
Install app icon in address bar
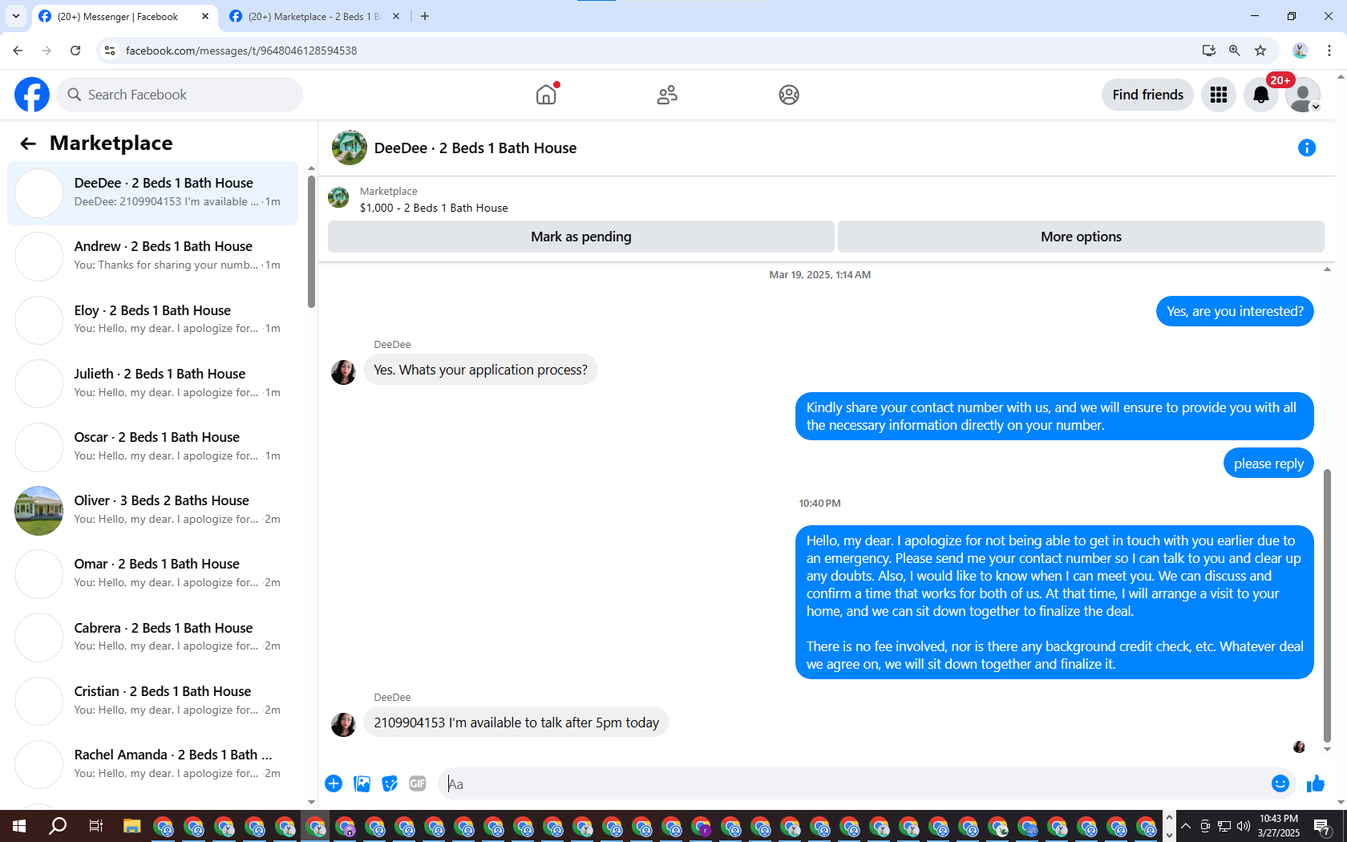pyautogui.click(x=1209, y=51)
